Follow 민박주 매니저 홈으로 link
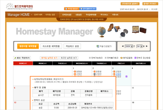This screenshot has height=110, width=163. (x=127, y=9)
